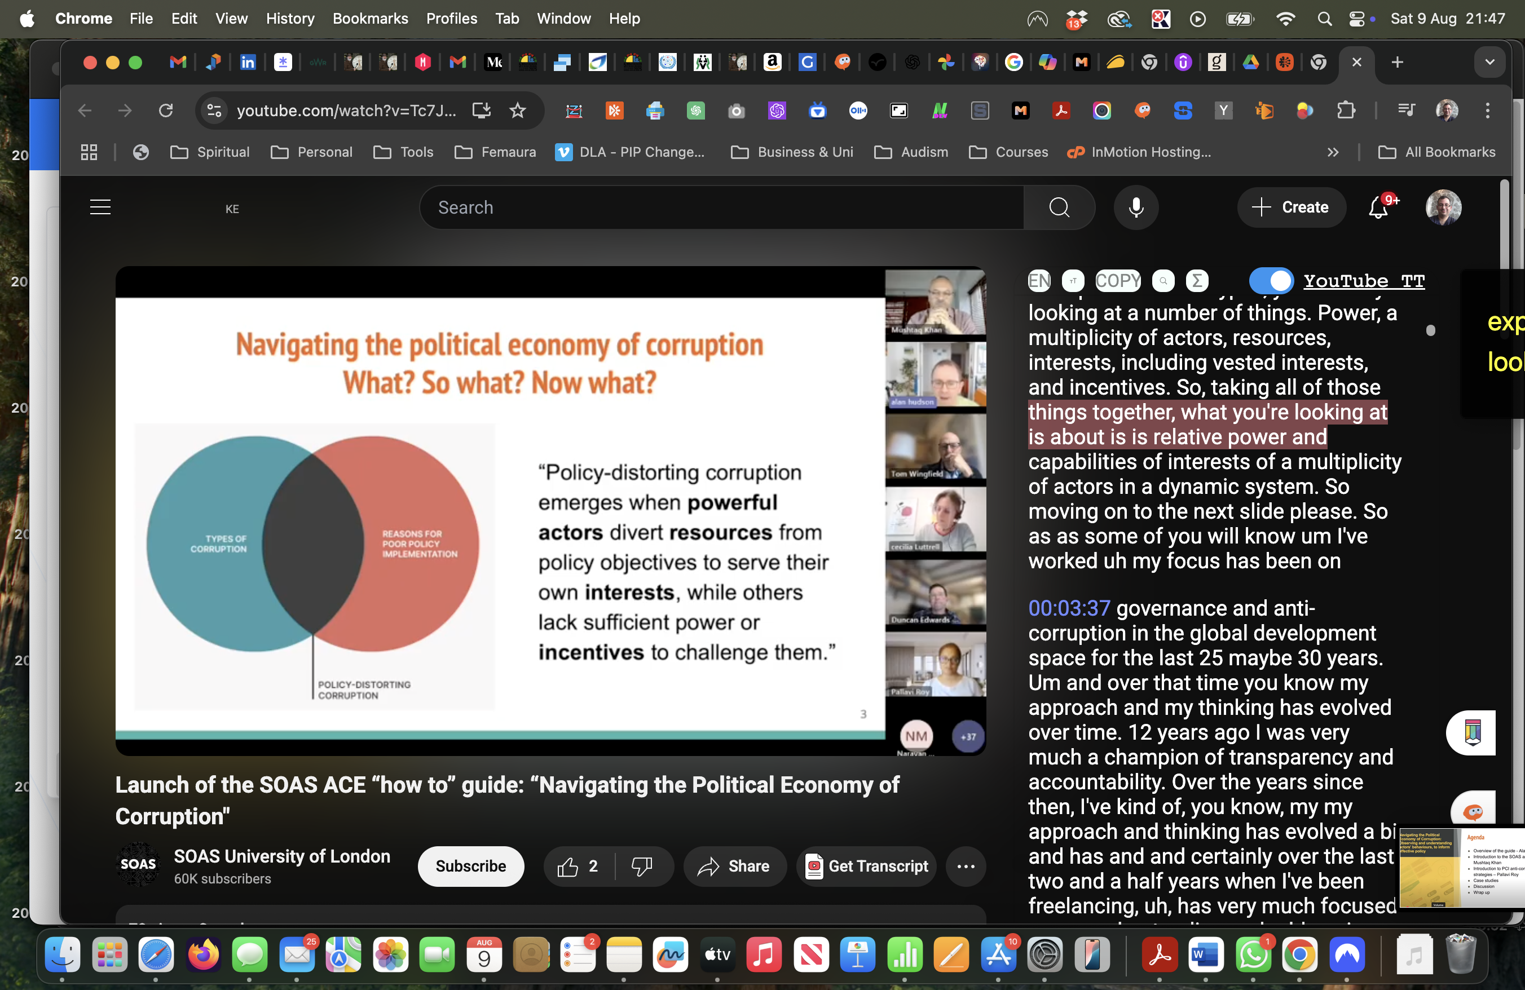1525x990 pixels.
Task: Click the transcript search magnifier icon
Action: [x=1163, y=280]
